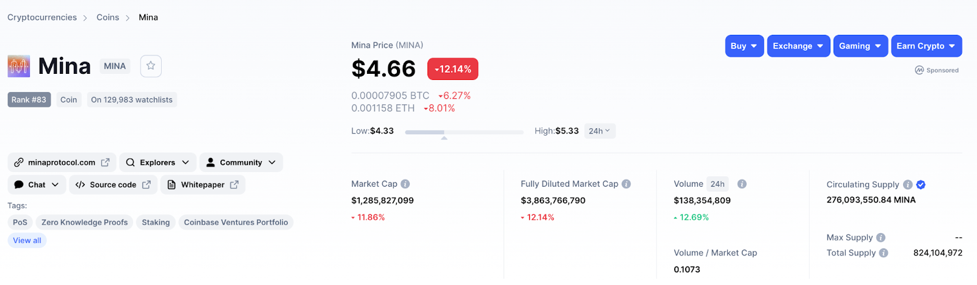Click the Total Supply info icon
The height and width of the screenshot is (285, 977).
(884, 253)
